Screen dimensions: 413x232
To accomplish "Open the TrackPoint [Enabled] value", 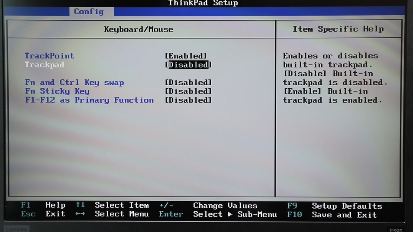I will [186, 56].
